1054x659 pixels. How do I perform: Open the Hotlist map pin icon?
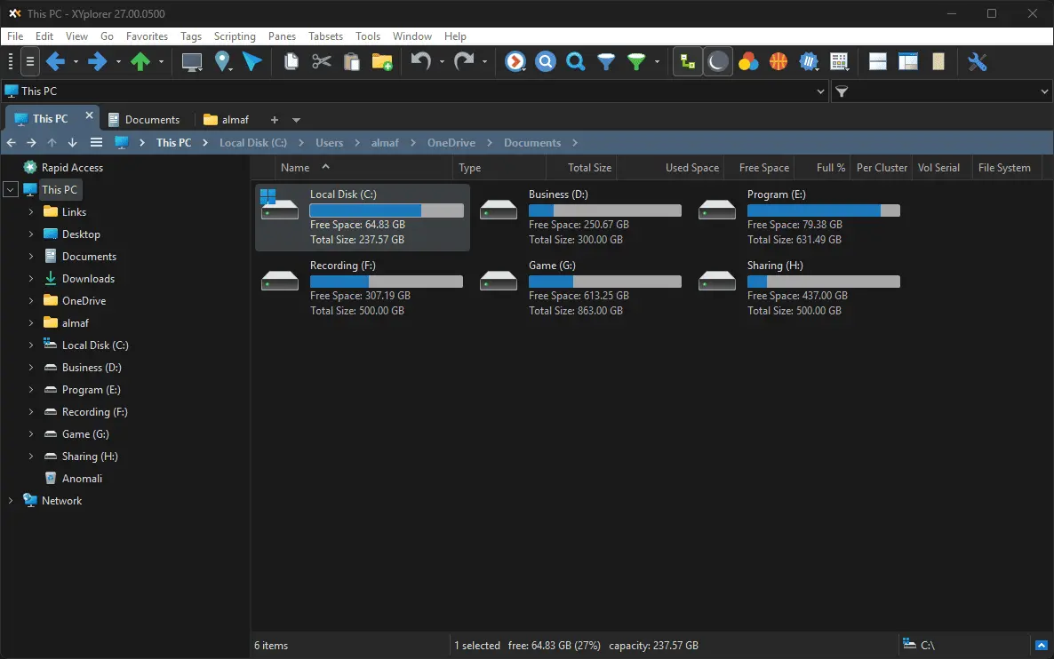tap(222, 62)
